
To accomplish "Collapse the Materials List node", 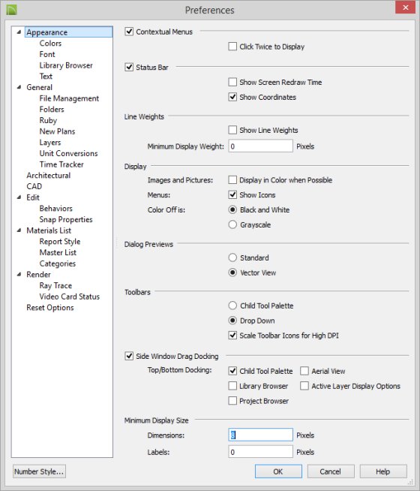I will [x=19, y=230].
